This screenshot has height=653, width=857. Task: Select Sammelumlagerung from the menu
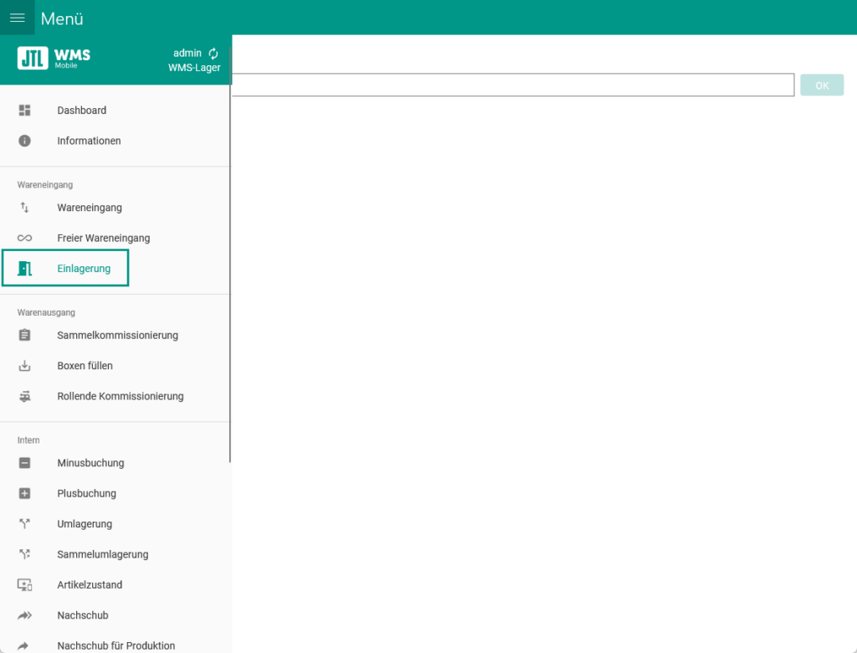(x=102, y=553)
